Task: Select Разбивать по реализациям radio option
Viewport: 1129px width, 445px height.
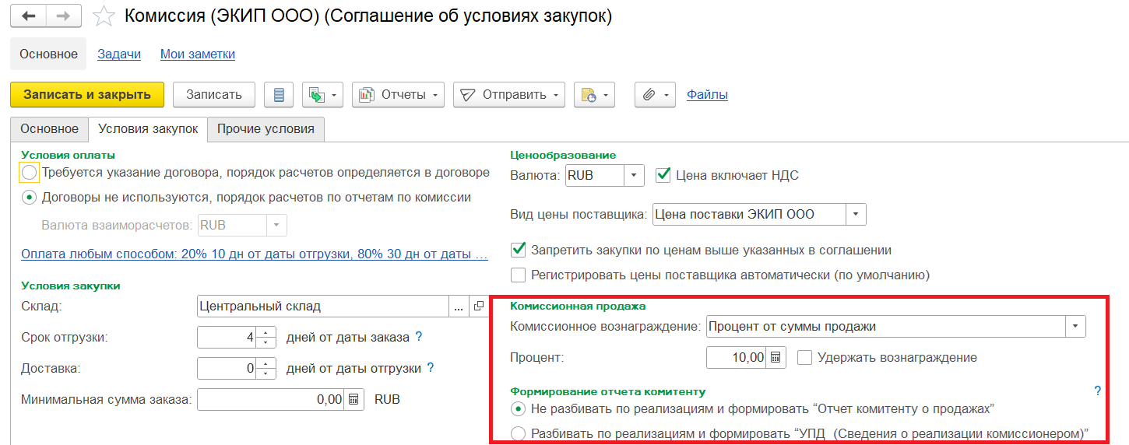Action: tap(518, 433)
